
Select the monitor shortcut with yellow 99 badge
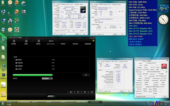pyautogui.click(x=16, y=21)
